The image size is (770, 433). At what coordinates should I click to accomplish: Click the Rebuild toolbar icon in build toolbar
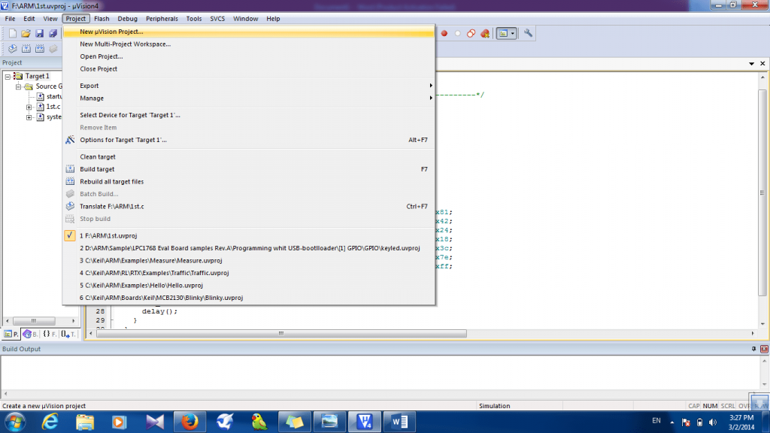(39, 49)
